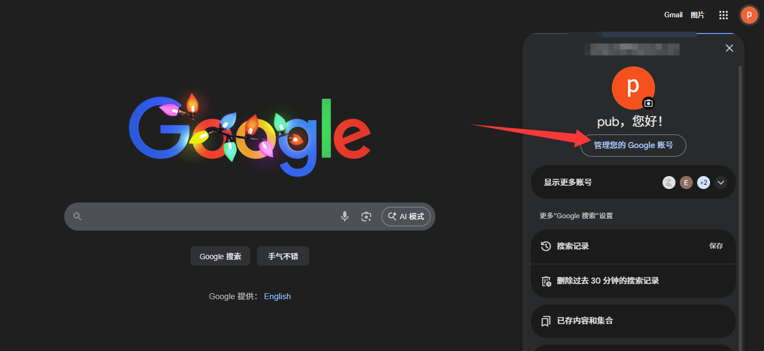Viewport: 764px width, 351px height.
Task: Select 删除过去 30 分钟的搜索记录 entry
Action: pos(633,281)
